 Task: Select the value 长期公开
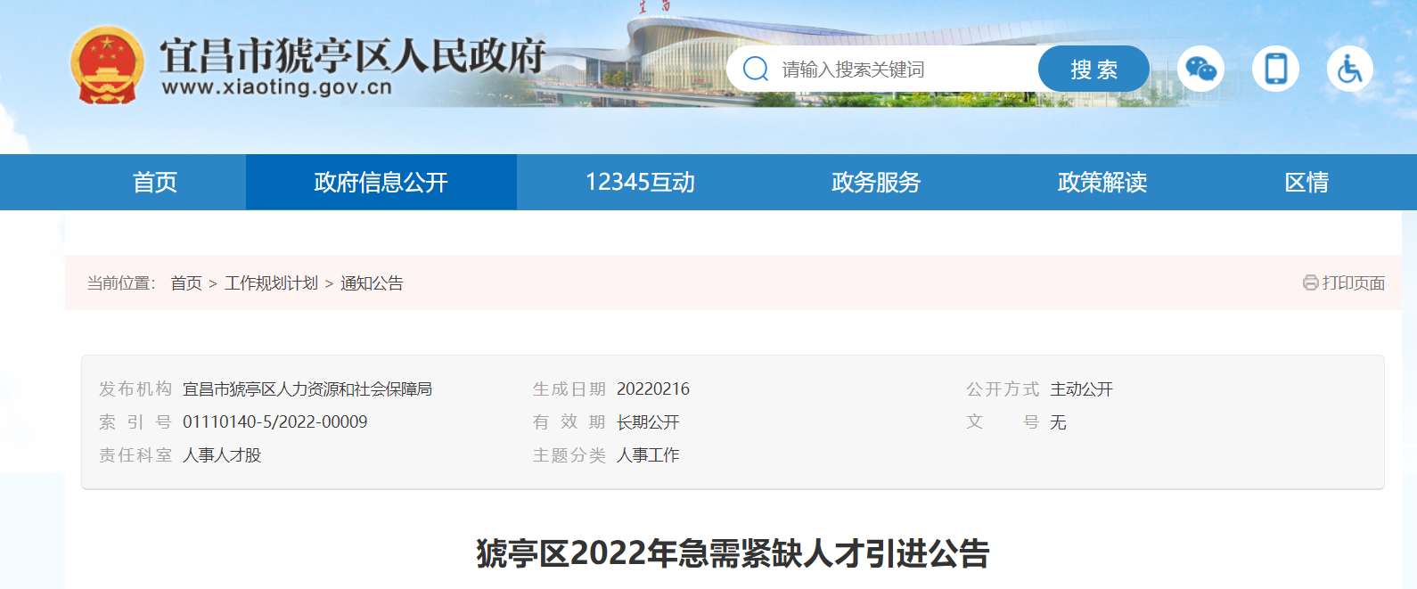pyautogui.click(x=648, y=422)
